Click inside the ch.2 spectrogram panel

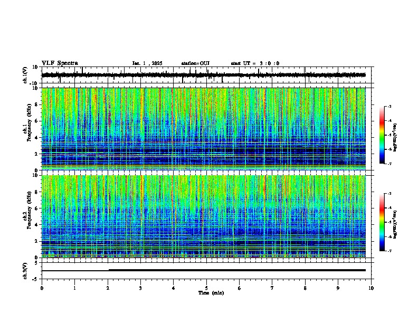pyautogui.click(x=204, y=216)
